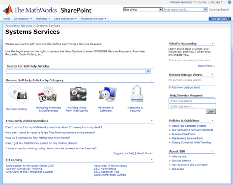This screenshot has height=185, width=233.
Task: Open Our Hardware & Software Standards link
Action: 192,130
